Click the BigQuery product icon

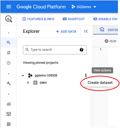point(9,19)
